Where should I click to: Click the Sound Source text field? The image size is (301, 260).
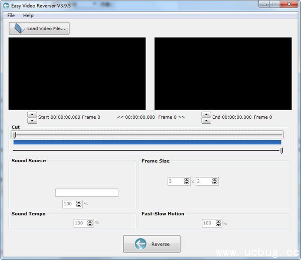[x=86, y=193]
